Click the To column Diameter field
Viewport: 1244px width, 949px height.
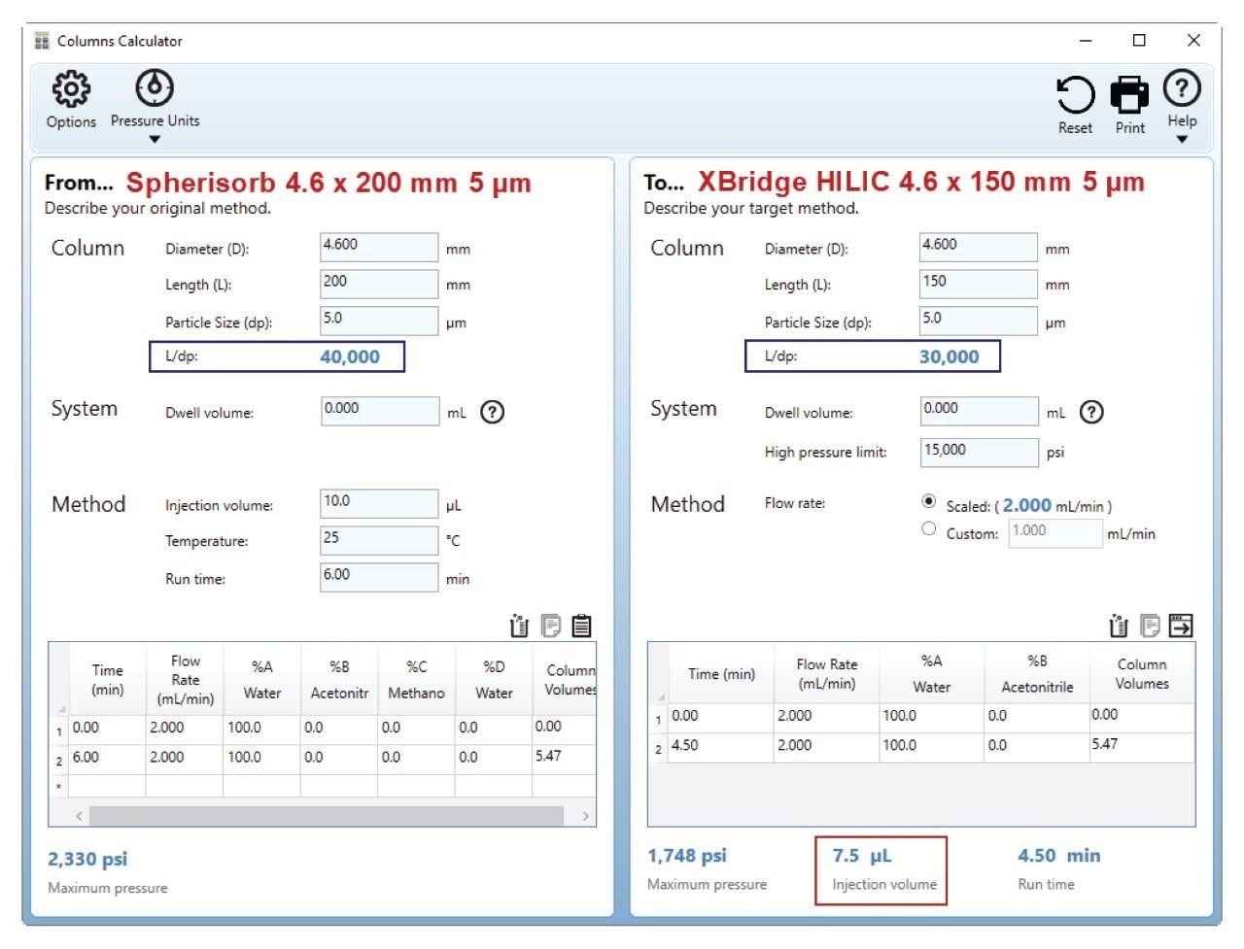pyautogui.click(x=979, y=247)
